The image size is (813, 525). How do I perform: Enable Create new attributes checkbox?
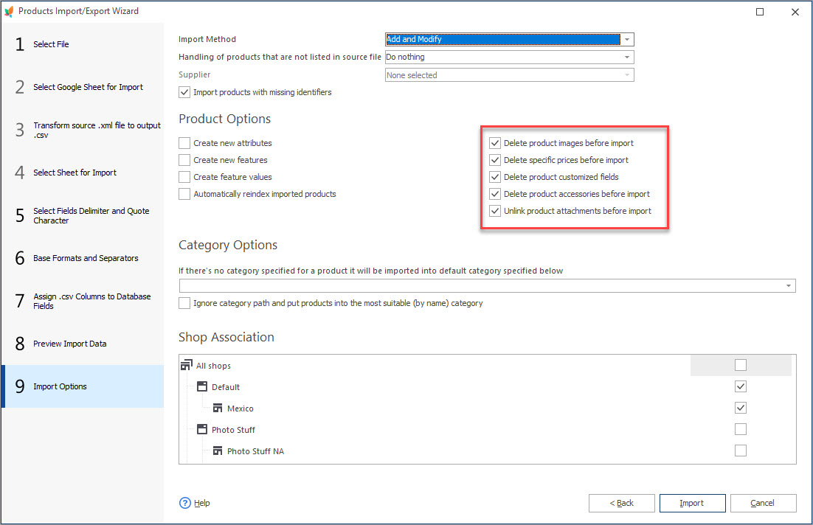pos(184,143)
